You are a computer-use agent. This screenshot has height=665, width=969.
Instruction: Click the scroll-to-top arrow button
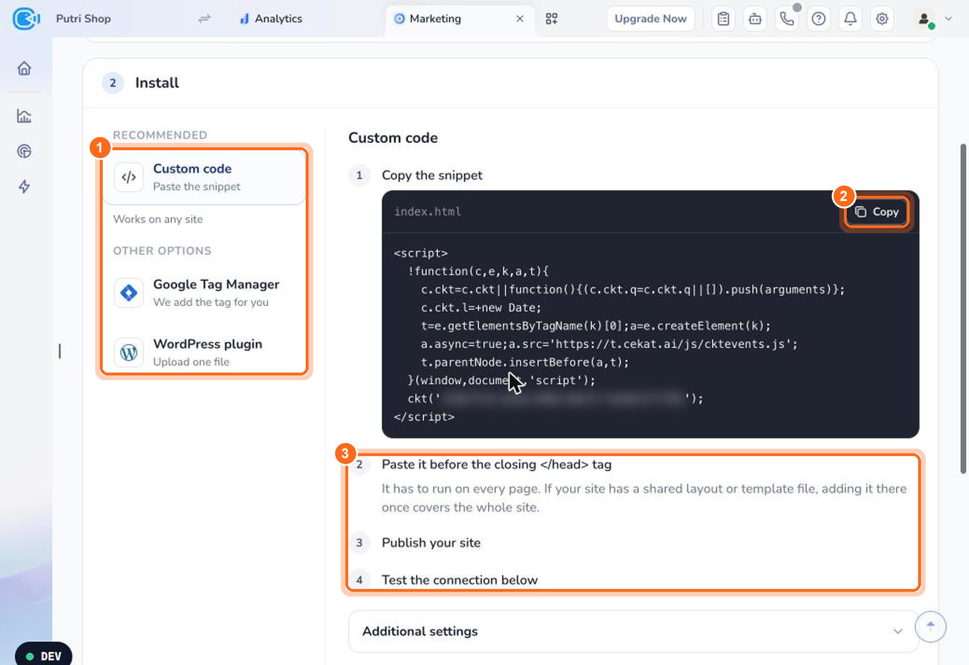(931, 626)
